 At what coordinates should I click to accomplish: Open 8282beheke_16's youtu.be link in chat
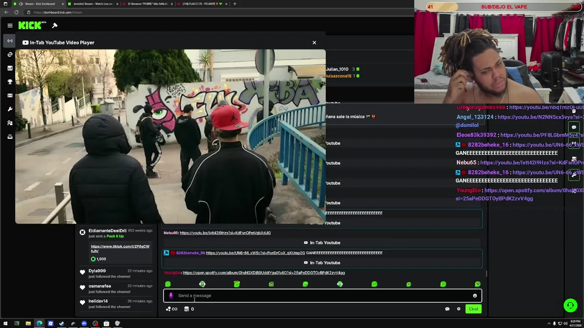point(255,253)
